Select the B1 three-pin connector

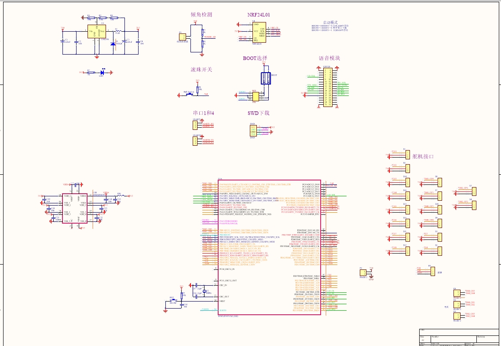pyautogui.click(x=432, y=272)
